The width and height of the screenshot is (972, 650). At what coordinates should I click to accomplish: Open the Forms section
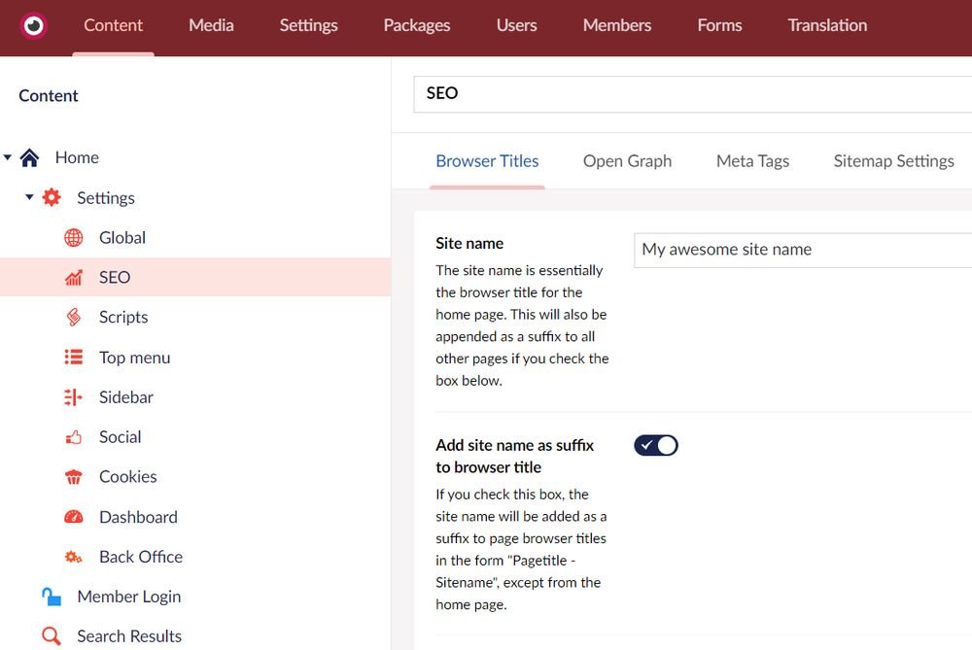pos(719,25)
